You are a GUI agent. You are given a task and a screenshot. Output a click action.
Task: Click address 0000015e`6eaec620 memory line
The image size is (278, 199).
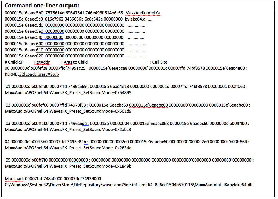point(75,56)
